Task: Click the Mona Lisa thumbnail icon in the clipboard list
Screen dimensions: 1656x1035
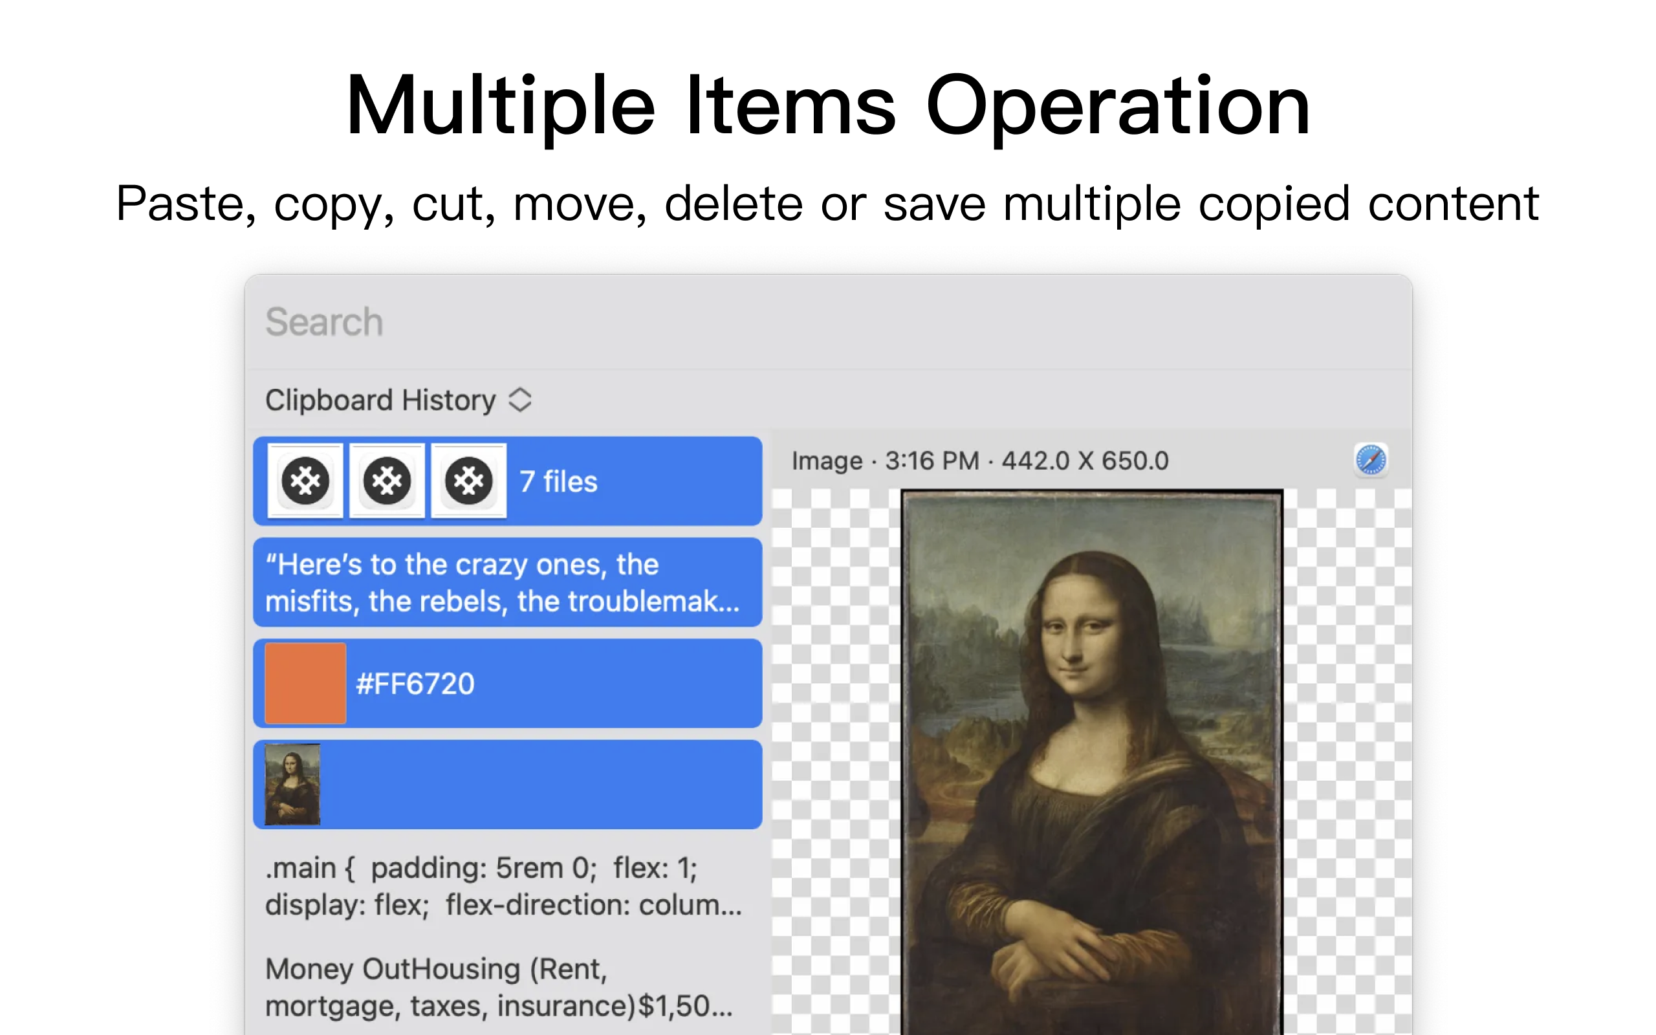Action: (292, 784)
